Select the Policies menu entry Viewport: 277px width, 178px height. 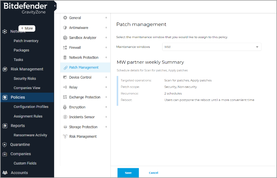(x=18, y=97)
